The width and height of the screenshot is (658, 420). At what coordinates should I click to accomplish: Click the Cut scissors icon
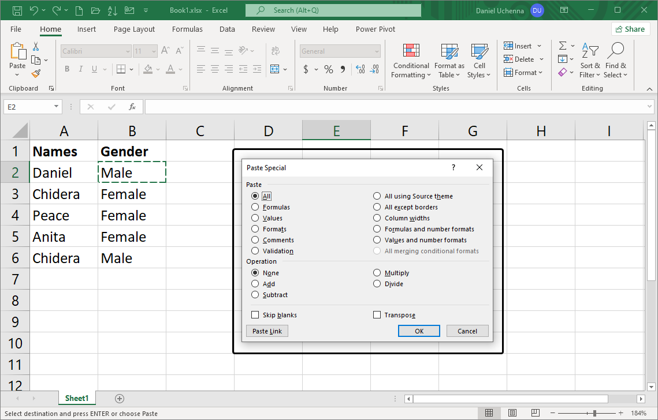(36, 47)
